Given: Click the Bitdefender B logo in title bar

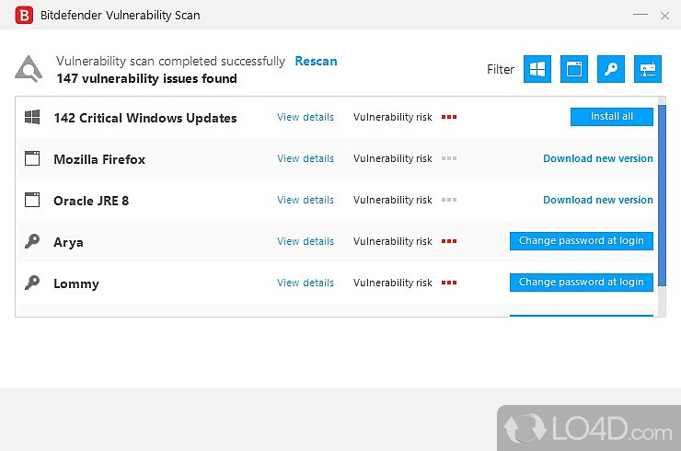Looking at the screenshot, I should click(24, 16).
